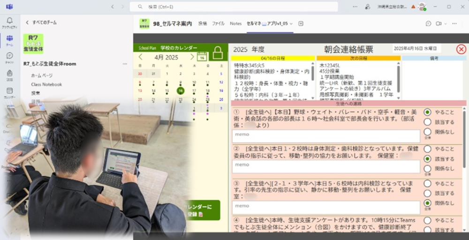Select 関係なし for notice ③

pyautogui.click(x=428, y=203)
